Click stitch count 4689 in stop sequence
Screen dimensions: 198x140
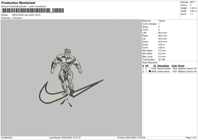tap(154, 72)
